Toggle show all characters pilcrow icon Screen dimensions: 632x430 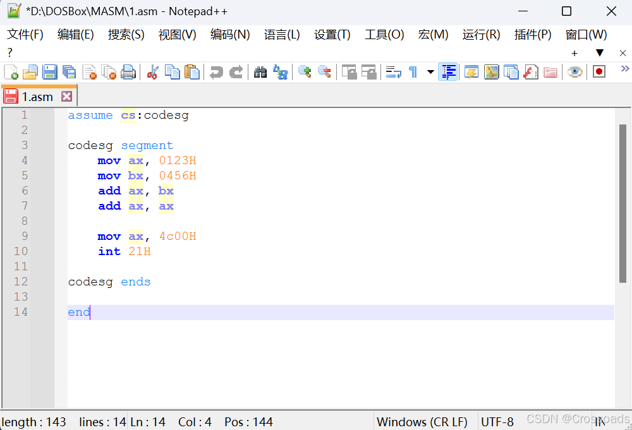(413, 72)
